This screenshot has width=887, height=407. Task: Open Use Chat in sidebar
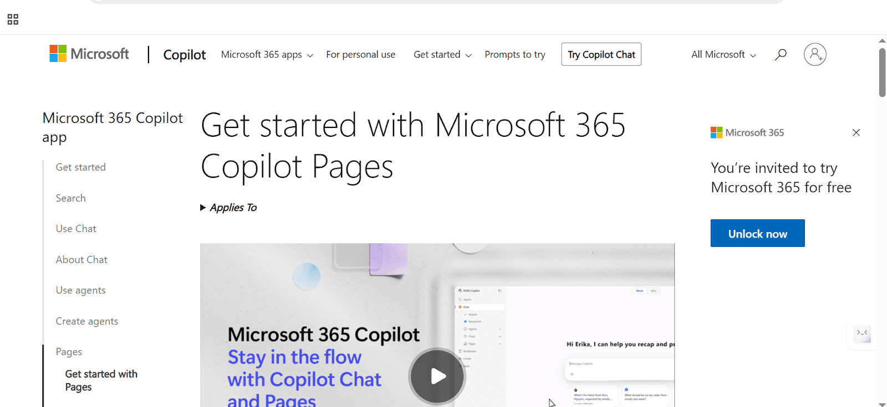[76, 229]
